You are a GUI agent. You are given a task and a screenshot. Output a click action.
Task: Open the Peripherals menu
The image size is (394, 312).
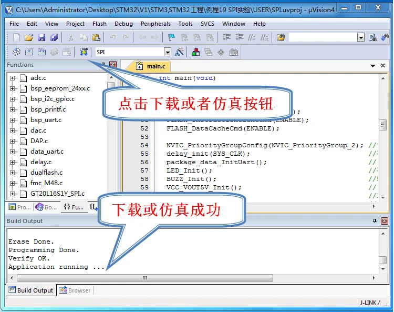click(155, 24)
